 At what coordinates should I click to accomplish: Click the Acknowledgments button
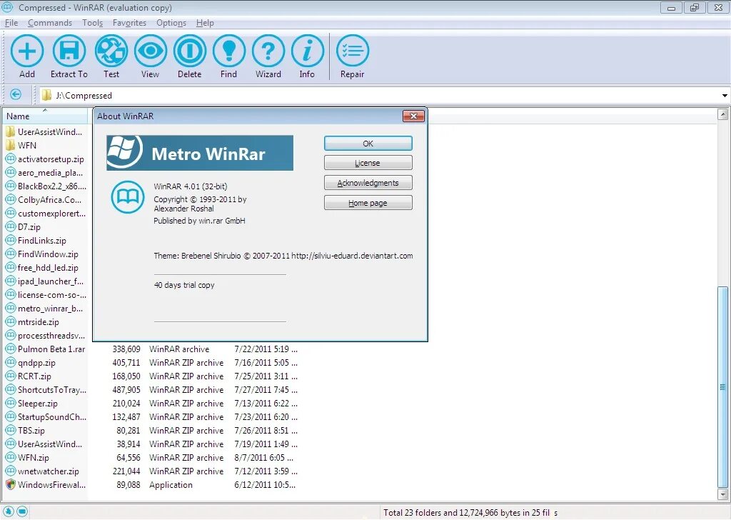point(368,183)
